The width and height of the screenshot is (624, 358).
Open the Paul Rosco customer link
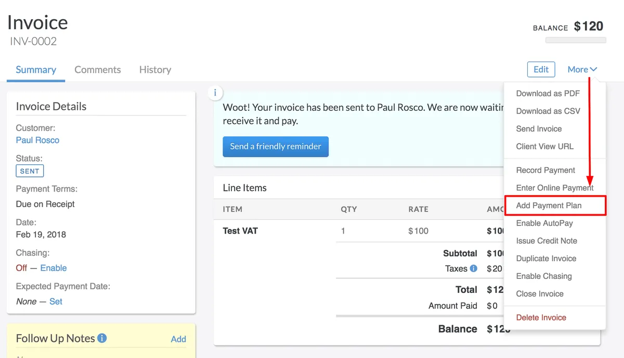(x=37, y=140)
